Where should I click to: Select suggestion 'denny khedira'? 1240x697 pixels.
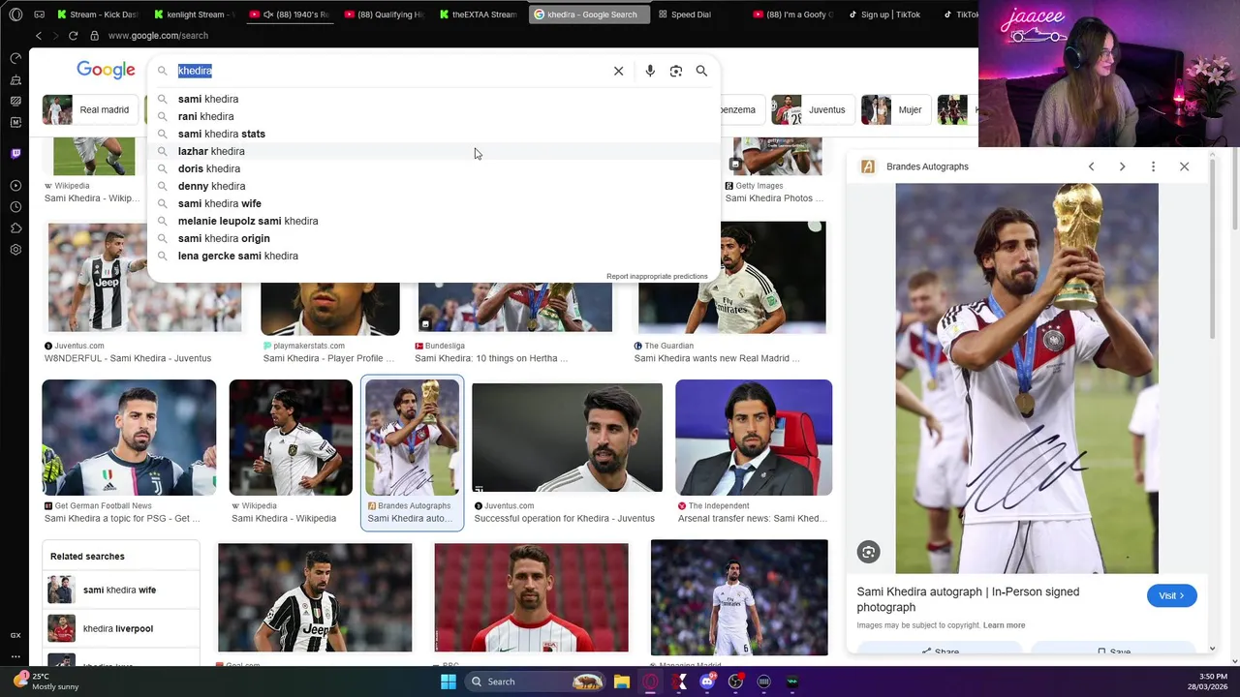[x=434, y=186]
